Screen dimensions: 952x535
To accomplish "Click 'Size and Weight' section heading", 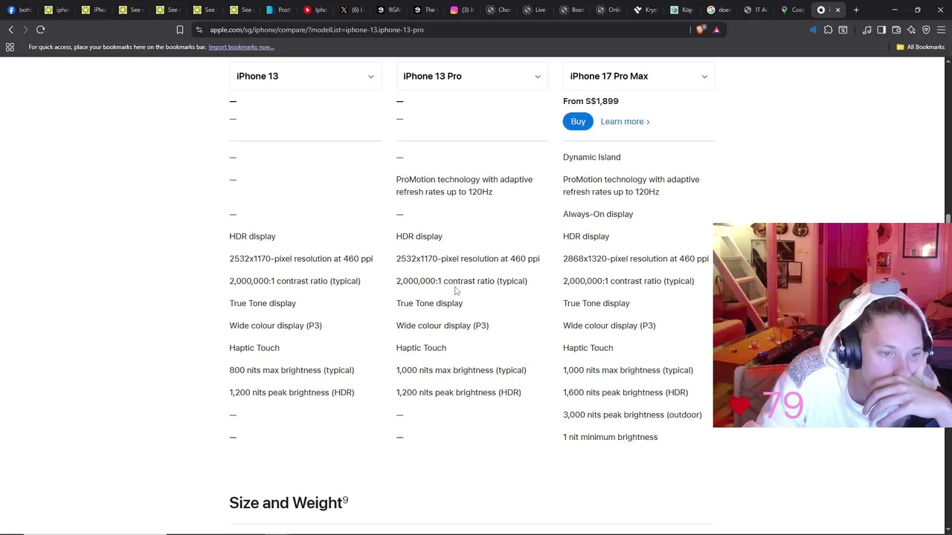I will tap(289, 503).
